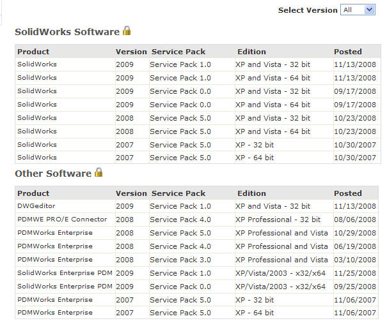Click Posted header in Other Software table

[x=348, y=193]
